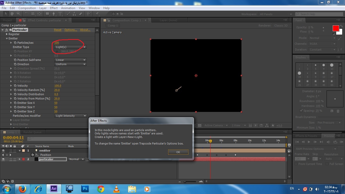The width and height of the screenshot is (345, 194).
Task: Select the Unified Camera tool
Action: pos(33,14)
